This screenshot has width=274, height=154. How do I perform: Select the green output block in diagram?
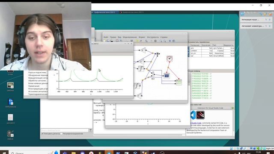pos(179,82)
